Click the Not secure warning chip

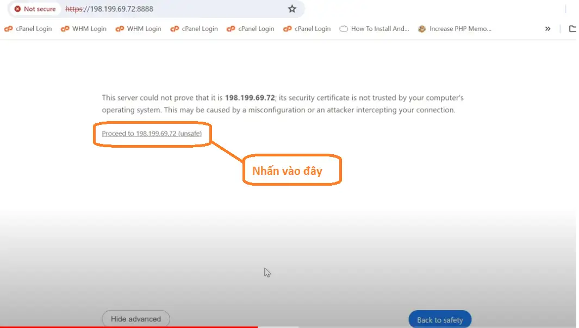click(35, 9)
